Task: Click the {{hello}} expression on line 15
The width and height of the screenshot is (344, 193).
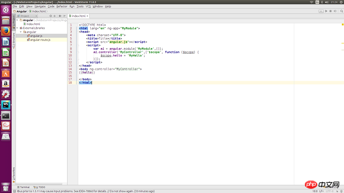Action: [87, 72]
